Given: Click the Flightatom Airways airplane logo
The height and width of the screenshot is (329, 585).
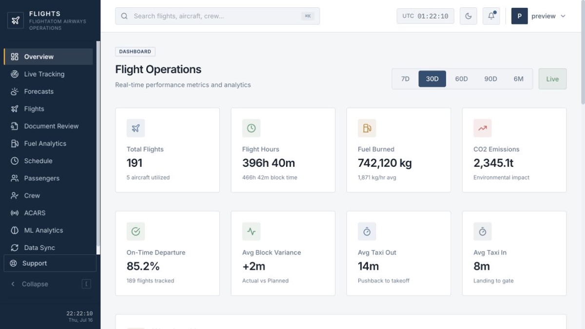Looking at the screenshot, I should coord(16,20).
